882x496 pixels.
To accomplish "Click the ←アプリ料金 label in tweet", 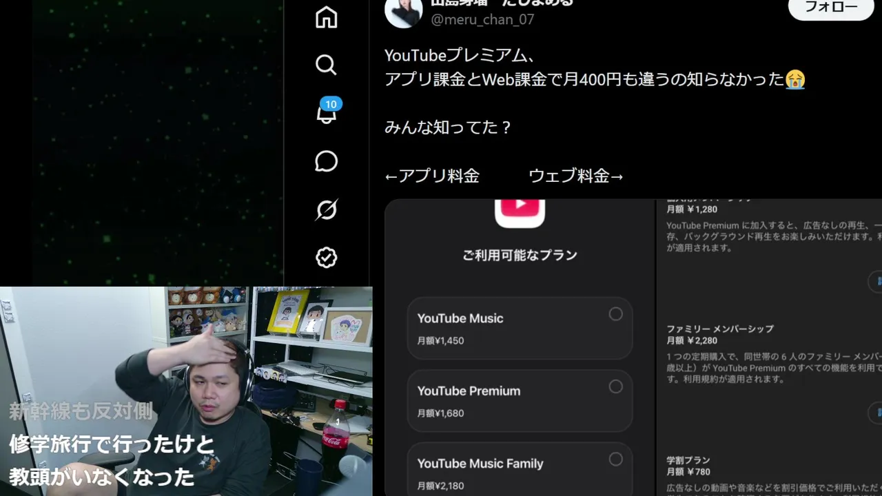I will (432, 176).
